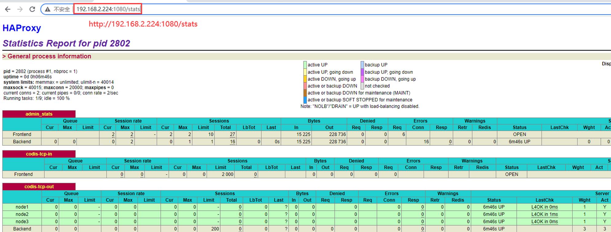This screenshot has width=611, height=232.
Task: Click the browser forward arrow
Action: pyautogui.click(x=20, y=9)
